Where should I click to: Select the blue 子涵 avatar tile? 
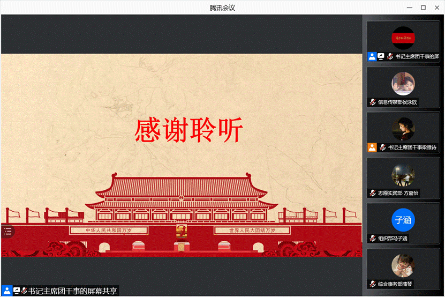click(x=403, y=220)
